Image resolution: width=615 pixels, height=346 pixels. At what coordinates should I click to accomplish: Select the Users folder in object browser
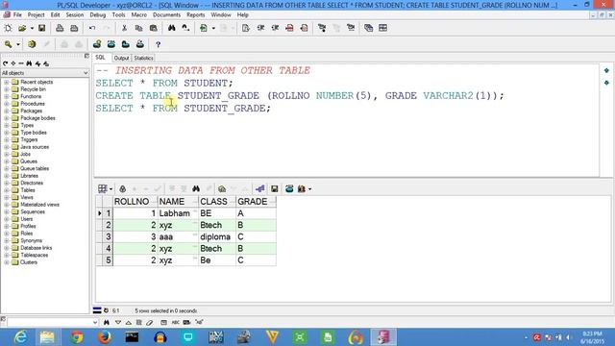click(x=26, y=219)
